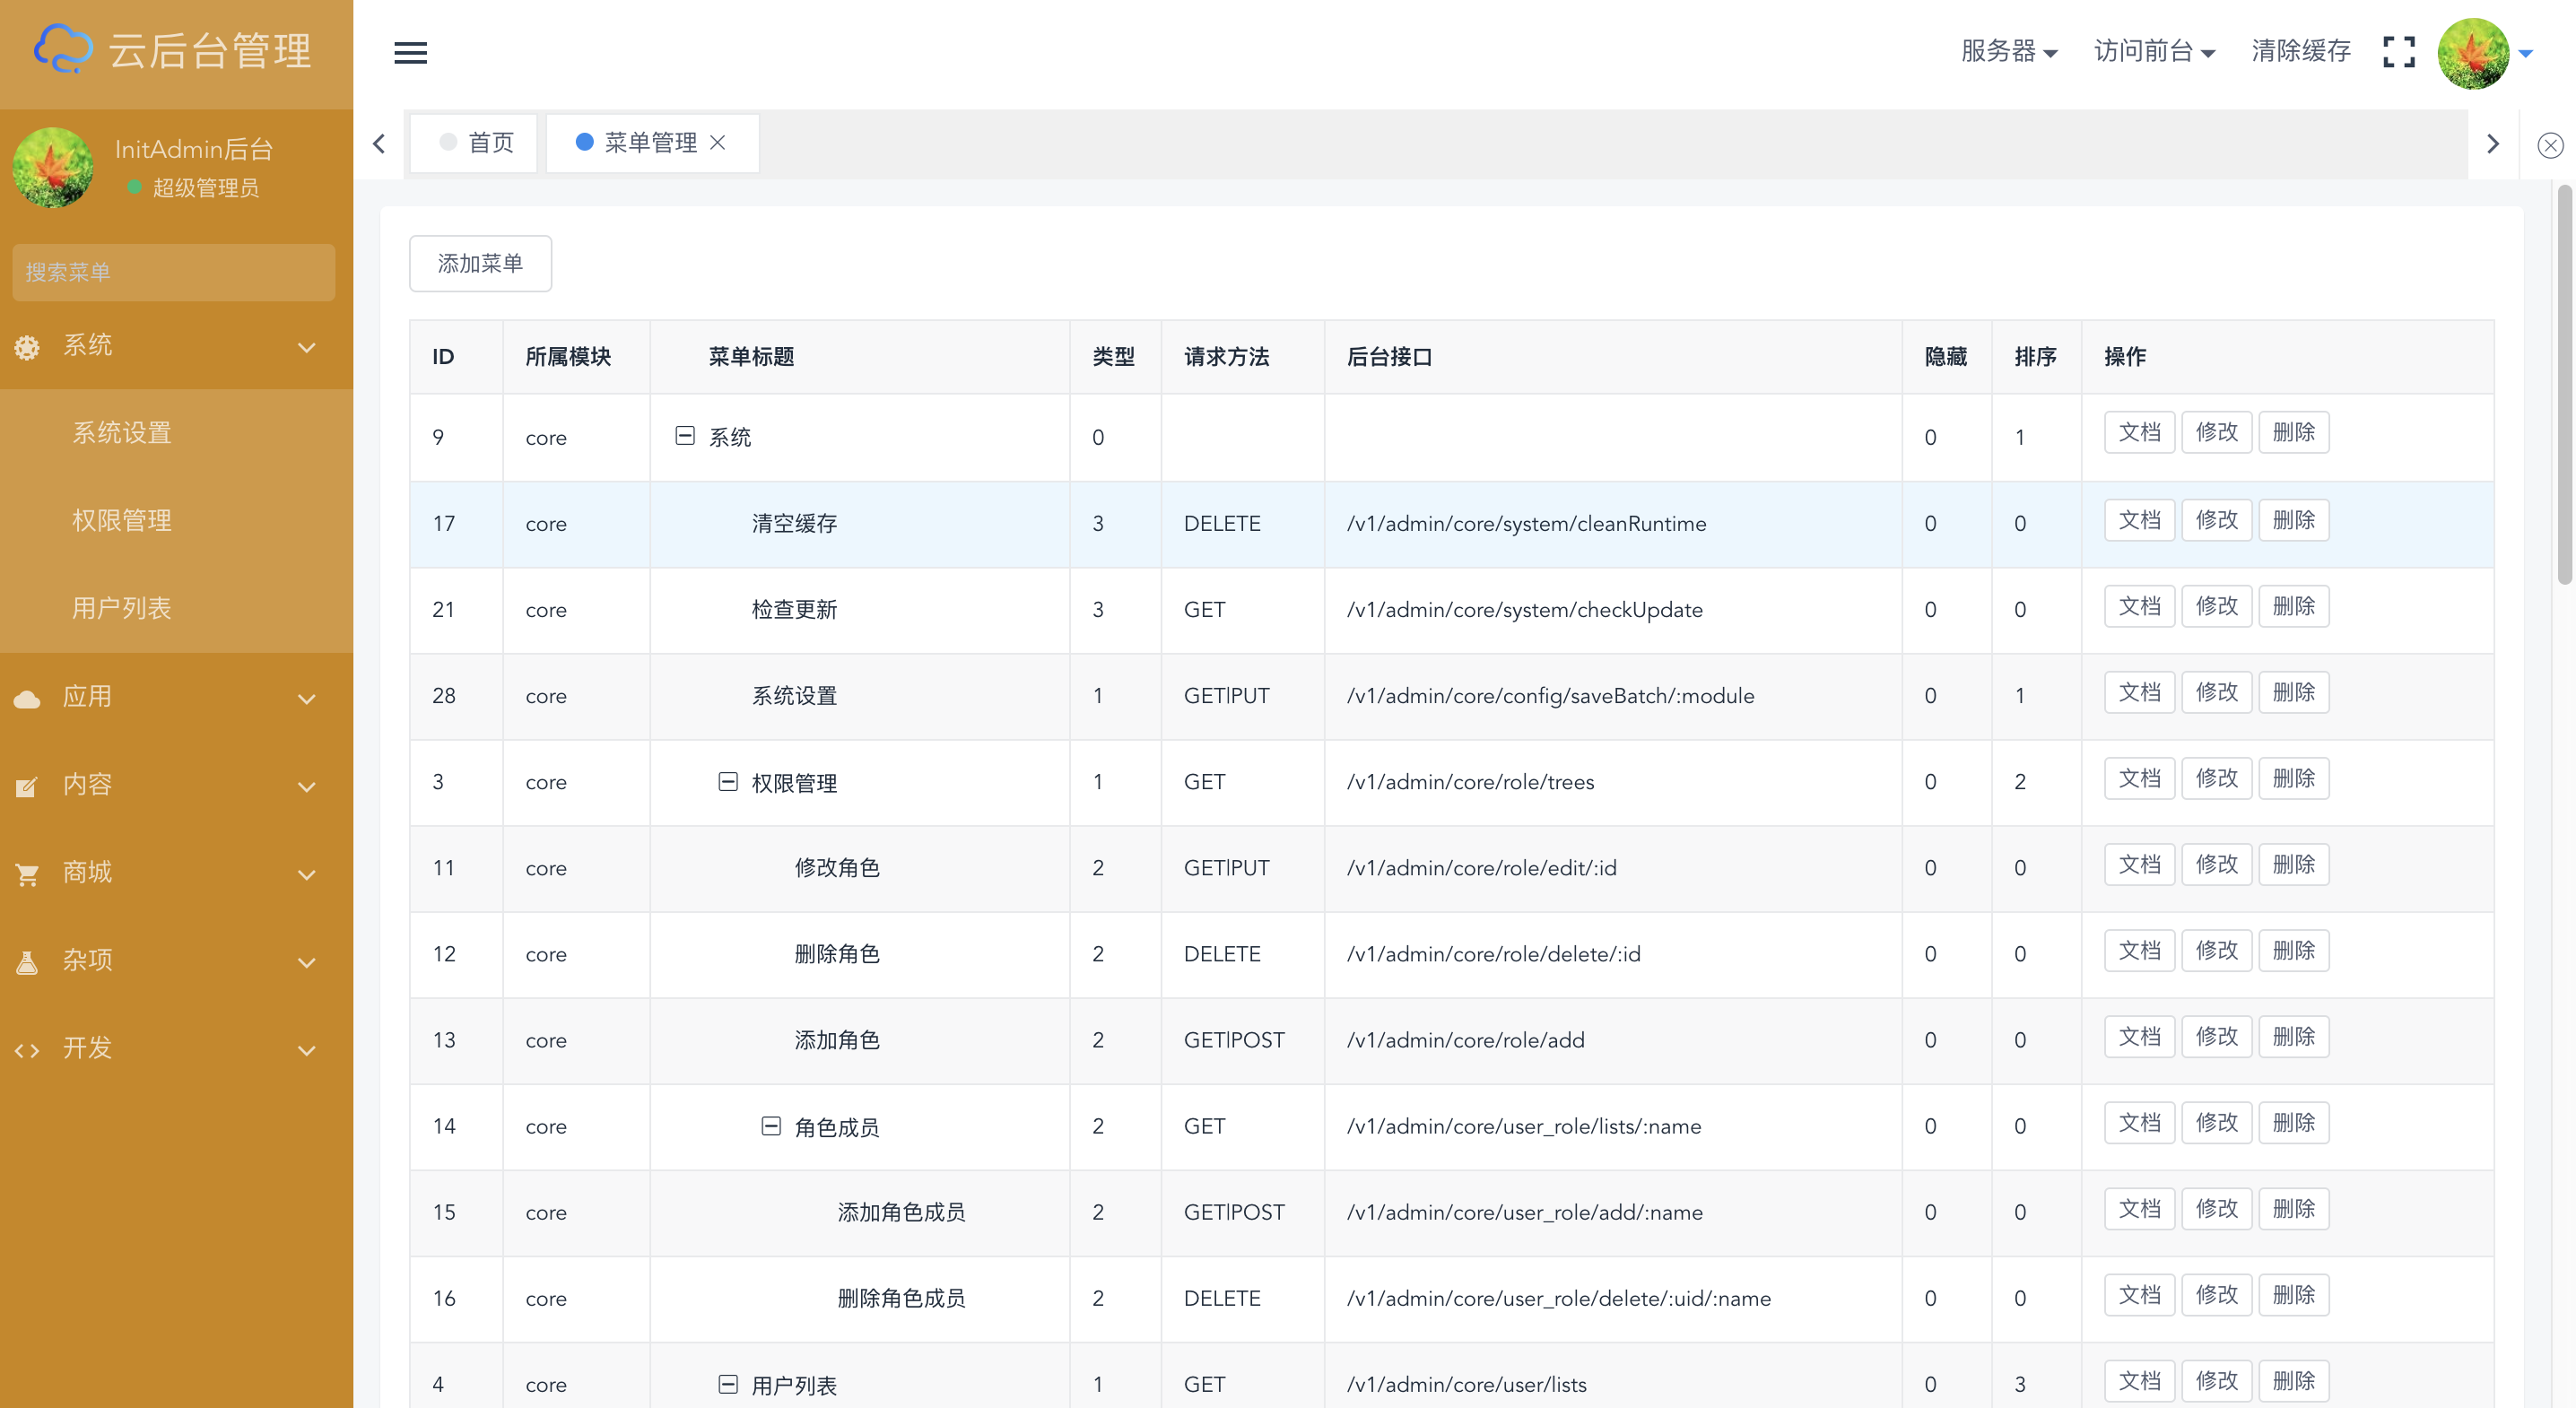
Task: Click the code brackets 开发 icon
Action: pos(27,1050)
